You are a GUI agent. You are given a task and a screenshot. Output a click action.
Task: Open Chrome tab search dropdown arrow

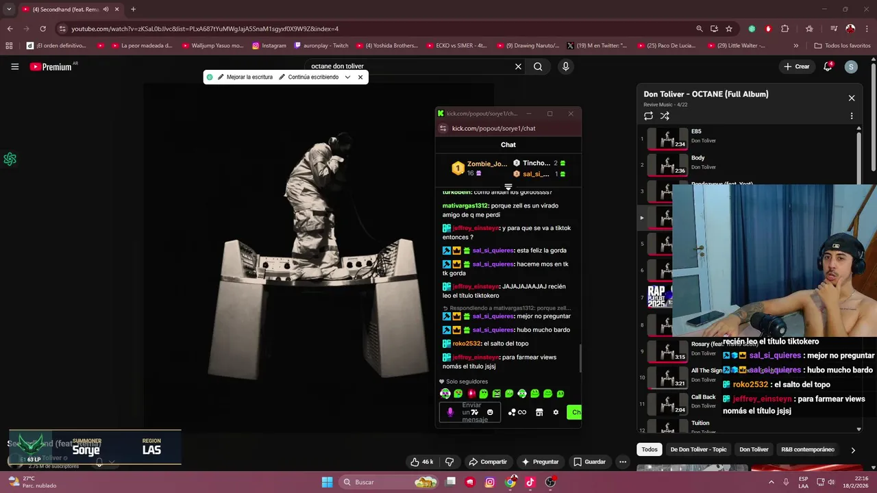coord(9,10)
